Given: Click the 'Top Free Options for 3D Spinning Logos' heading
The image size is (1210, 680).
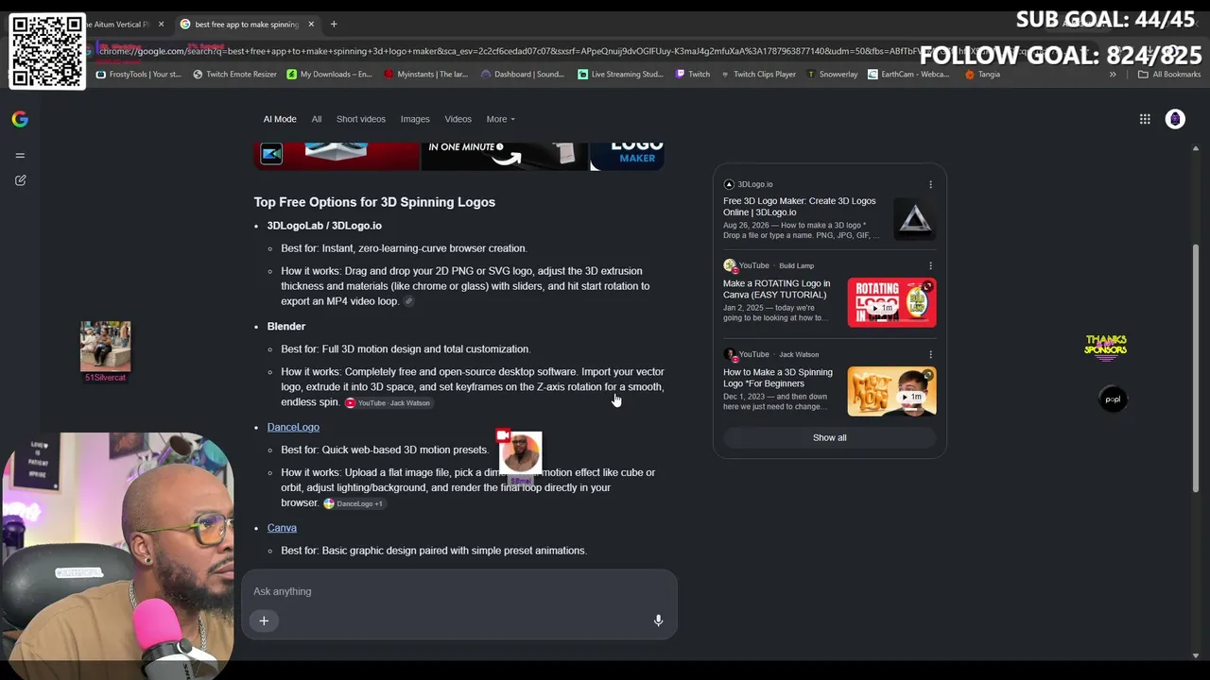Looking at the screenshot, I should [374, 202].
